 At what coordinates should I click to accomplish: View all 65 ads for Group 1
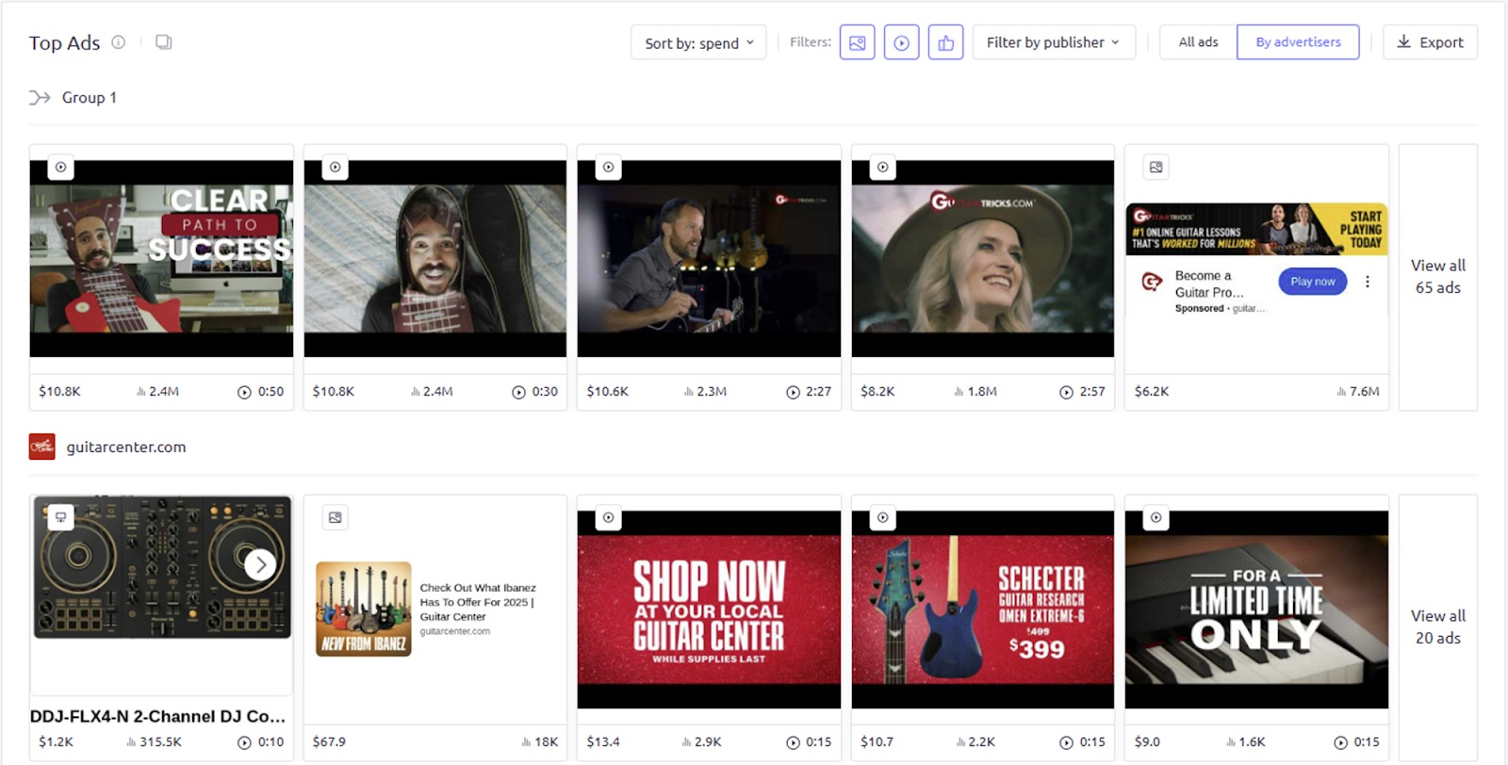1437,277
